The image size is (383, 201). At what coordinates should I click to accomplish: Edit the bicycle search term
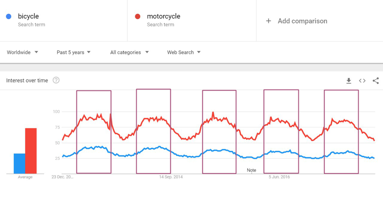(x=28, y=17)
